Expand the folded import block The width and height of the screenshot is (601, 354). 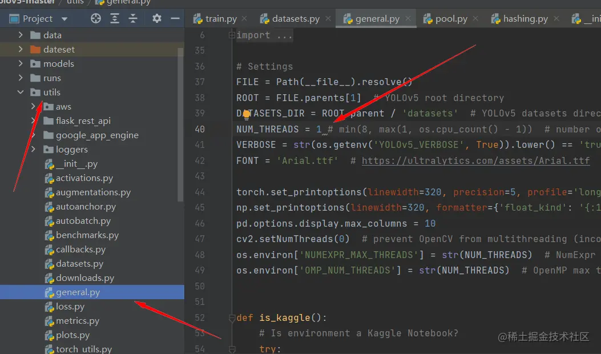(232, 35)
